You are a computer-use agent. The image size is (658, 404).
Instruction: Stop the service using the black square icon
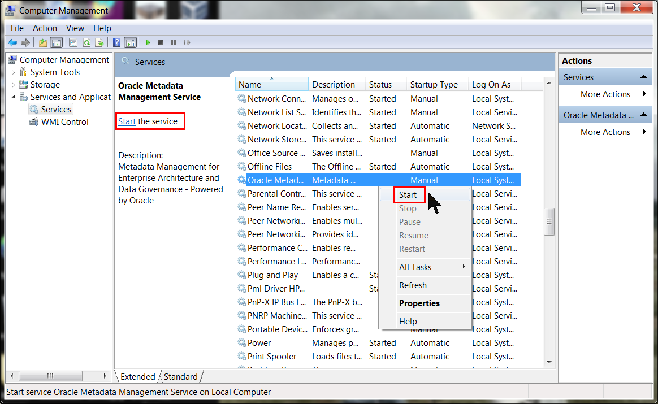(161, 42)
